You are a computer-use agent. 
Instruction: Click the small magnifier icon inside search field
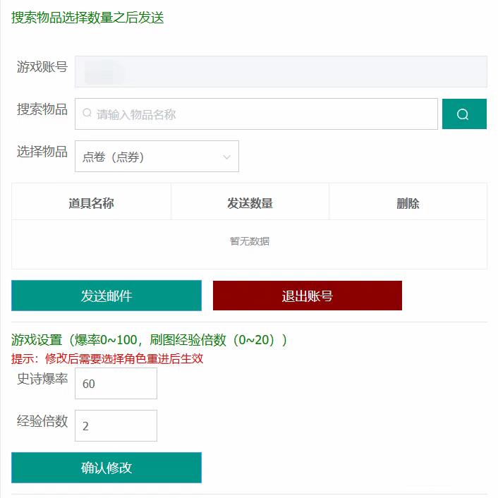click(87, 114)
